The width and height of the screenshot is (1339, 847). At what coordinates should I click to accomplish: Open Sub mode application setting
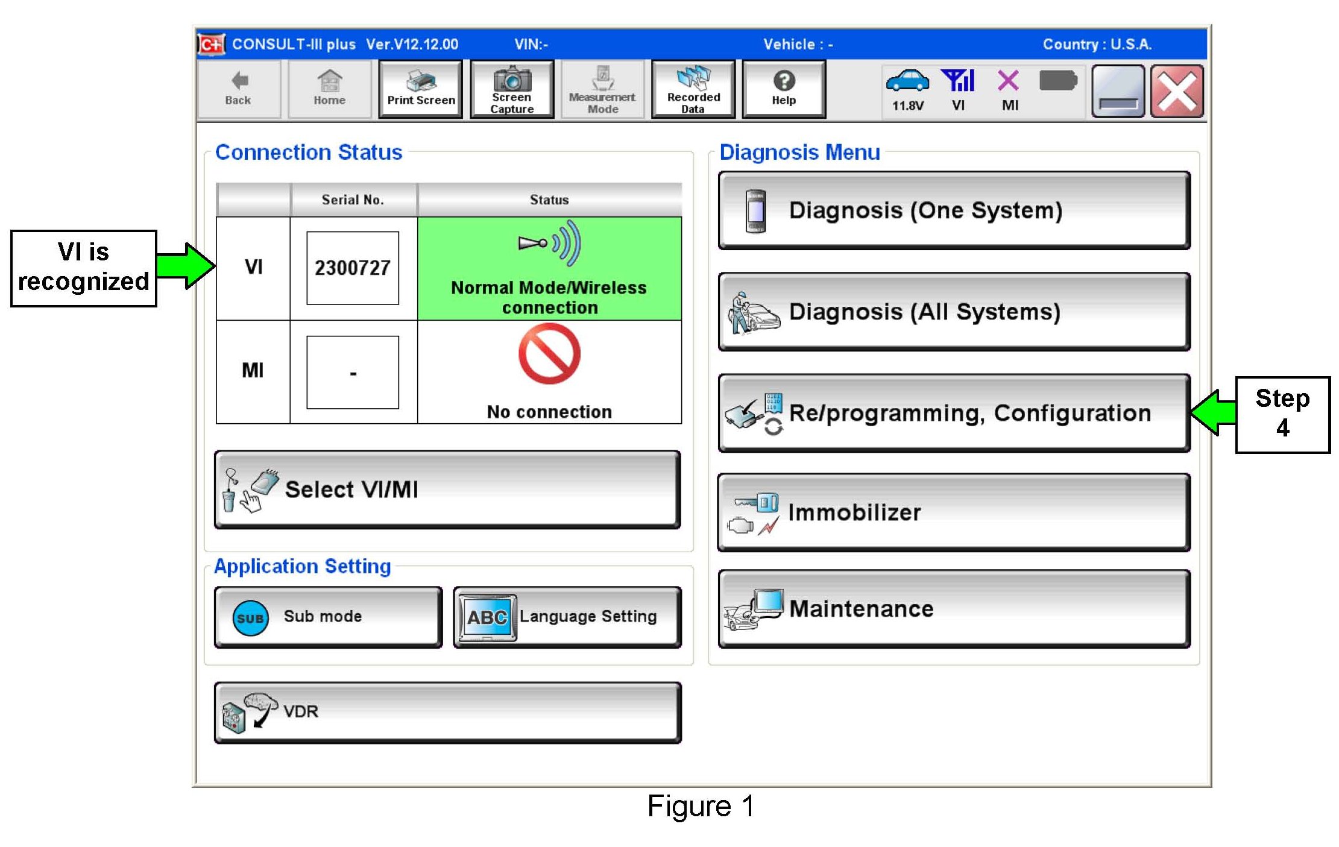point(328,617)
